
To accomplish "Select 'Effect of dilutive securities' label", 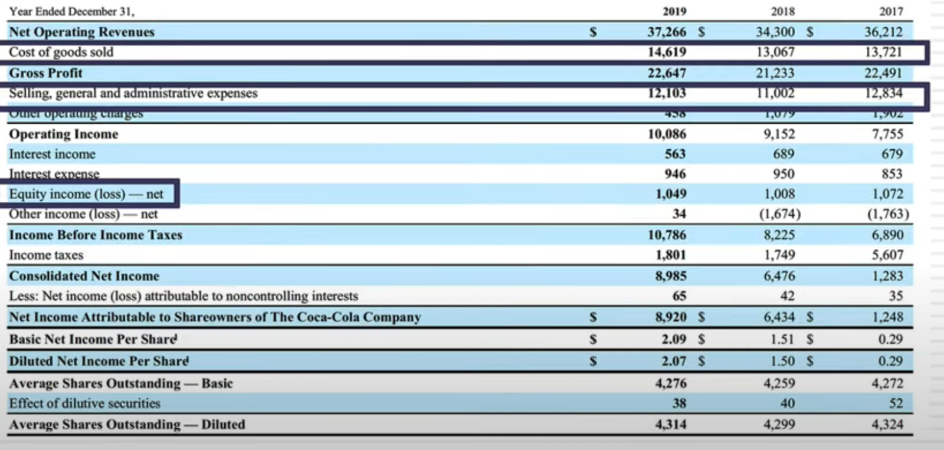I will pos(84,403).
